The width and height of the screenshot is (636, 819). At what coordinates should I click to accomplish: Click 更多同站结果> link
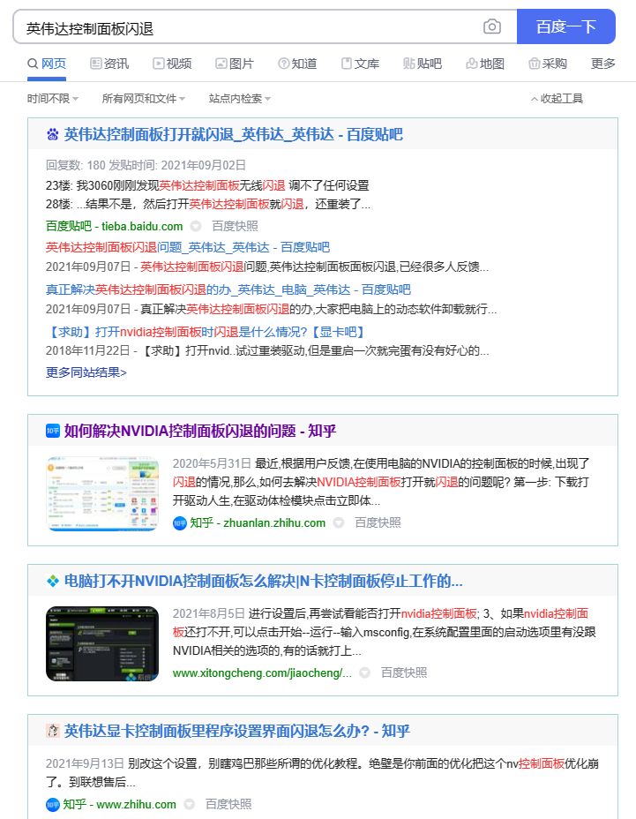click(x=86, y=372)
